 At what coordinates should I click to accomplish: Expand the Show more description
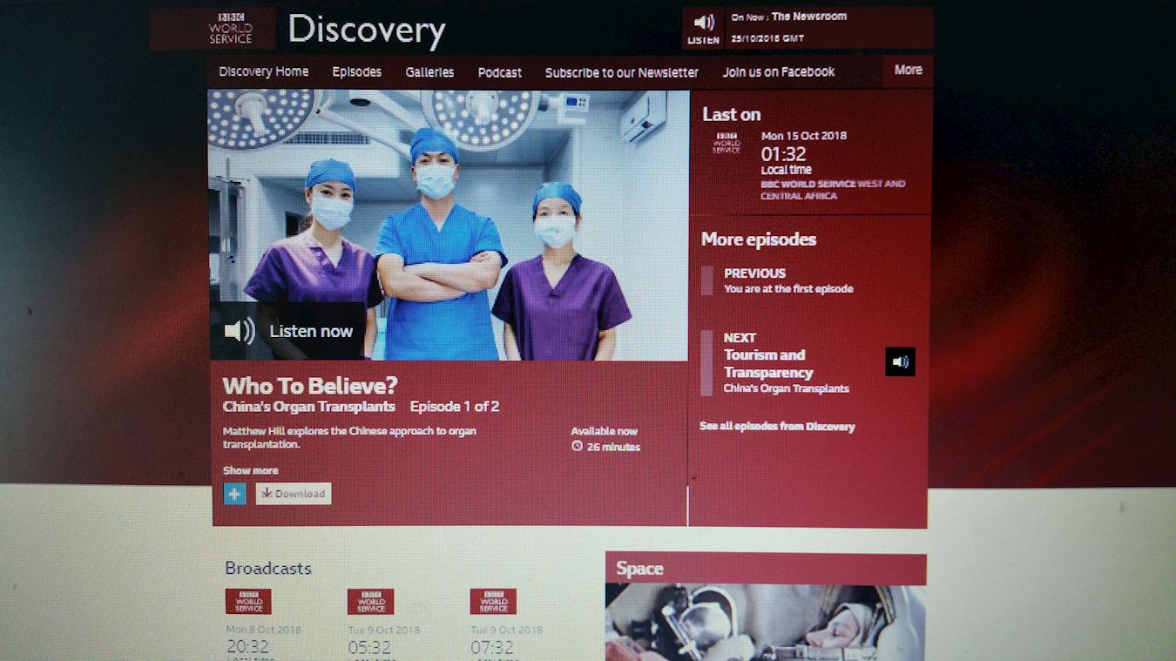[x=251, y=471]
